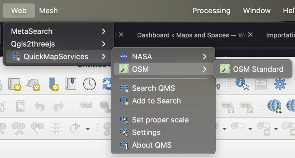
Task: Click the paste features clipboard icon
Action: coord(21,106)
